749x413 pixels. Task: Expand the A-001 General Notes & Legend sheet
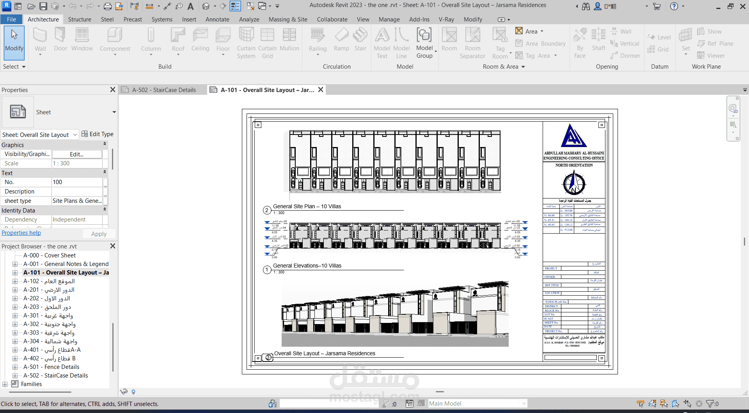pos(15,264)
